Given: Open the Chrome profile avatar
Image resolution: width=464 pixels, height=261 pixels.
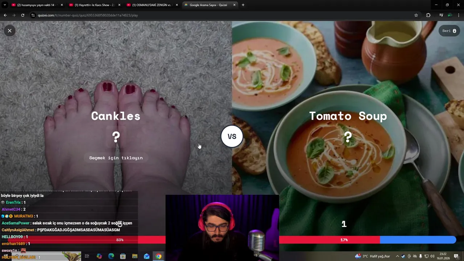Looking at the screenshot, I should tap(450, 15).
